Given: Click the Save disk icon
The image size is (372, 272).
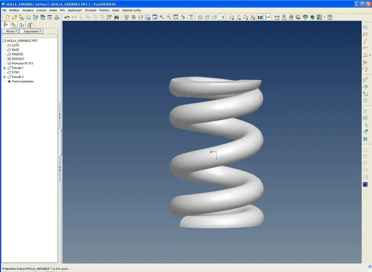Looking at the screenshot, I should click(x=29, y=17).
